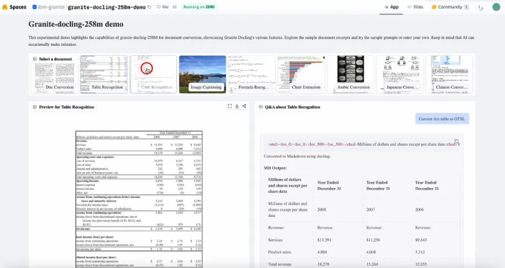Select the Table Recognition sample document
This screenshot has width=505, height=268.
coord(104,75)
